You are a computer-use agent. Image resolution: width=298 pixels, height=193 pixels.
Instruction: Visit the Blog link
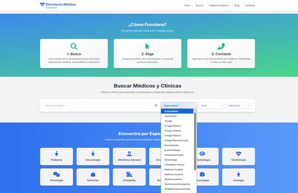(x=237, y=5)
